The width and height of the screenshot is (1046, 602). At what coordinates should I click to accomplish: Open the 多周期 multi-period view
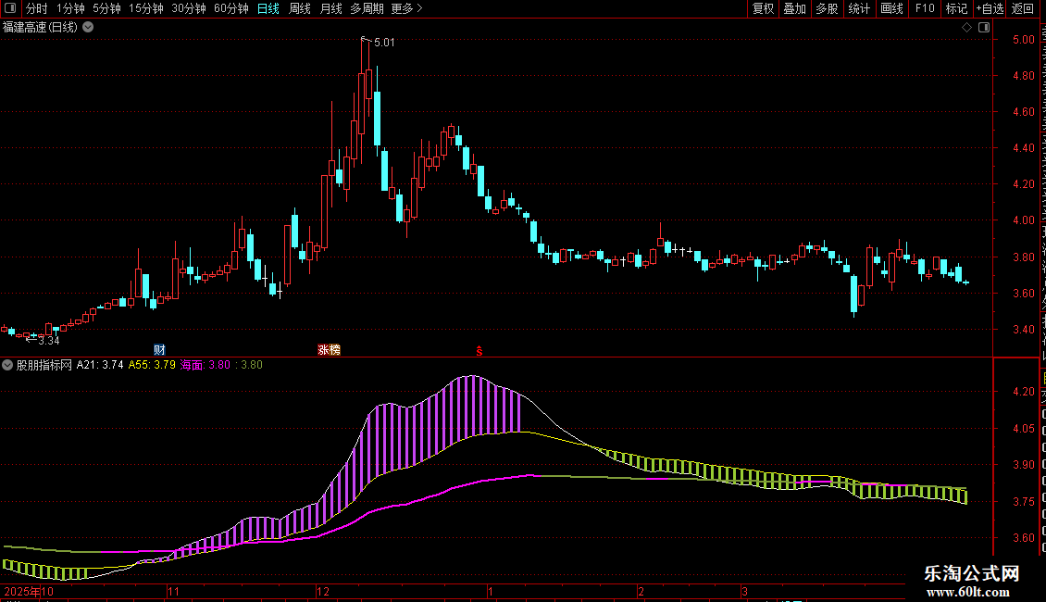point(367,8)
